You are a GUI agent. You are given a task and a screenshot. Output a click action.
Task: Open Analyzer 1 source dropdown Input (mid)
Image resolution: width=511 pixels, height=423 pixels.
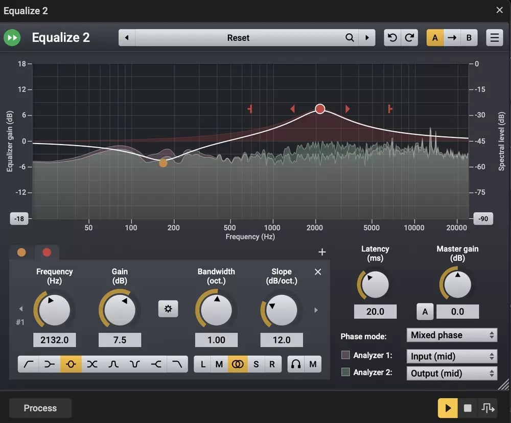452,356
